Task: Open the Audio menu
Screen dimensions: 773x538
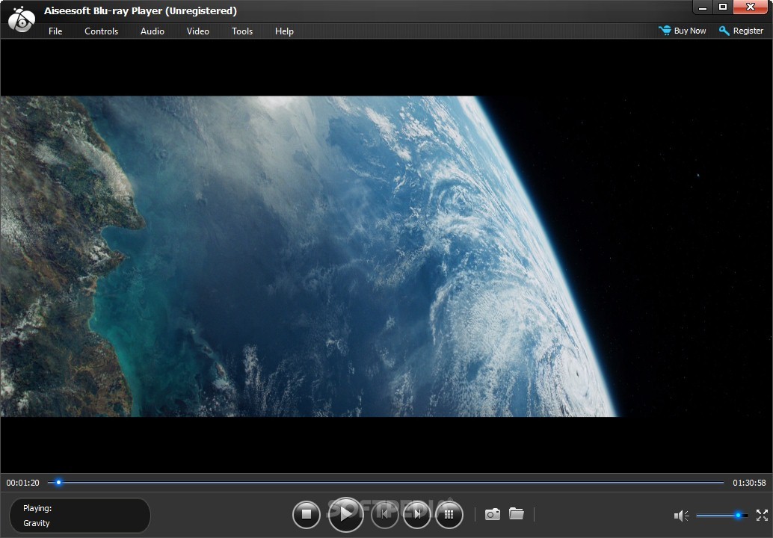Action: click(152, 31)
